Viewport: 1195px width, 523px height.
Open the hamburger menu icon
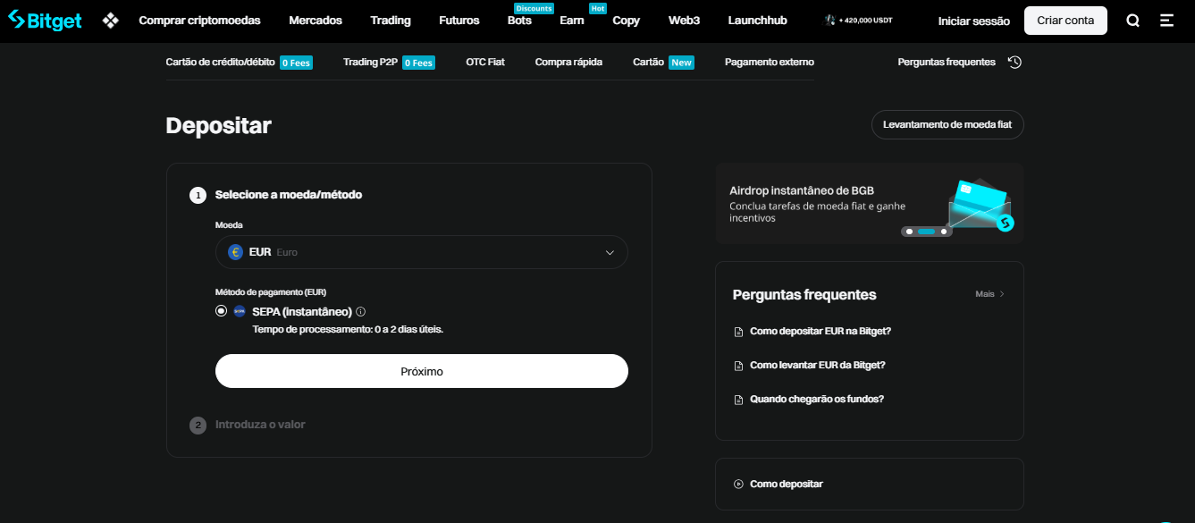1166,21
